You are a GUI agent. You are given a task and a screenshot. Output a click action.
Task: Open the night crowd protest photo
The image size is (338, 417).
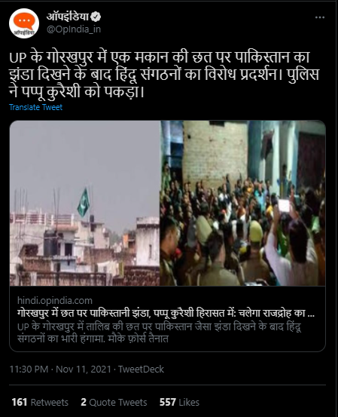(242, 203)
